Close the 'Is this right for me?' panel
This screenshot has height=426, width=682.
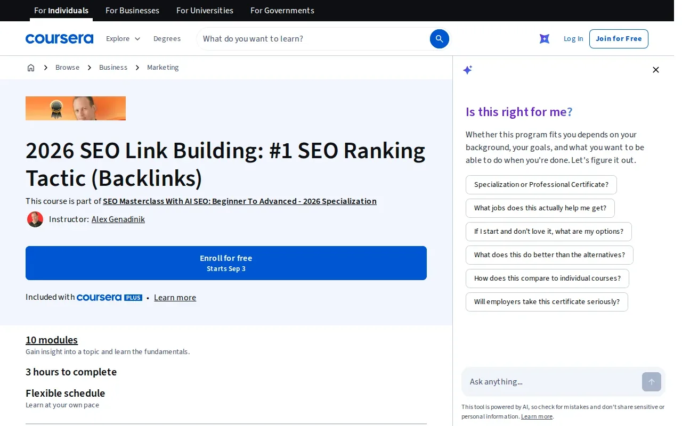(x=656, y=70)
